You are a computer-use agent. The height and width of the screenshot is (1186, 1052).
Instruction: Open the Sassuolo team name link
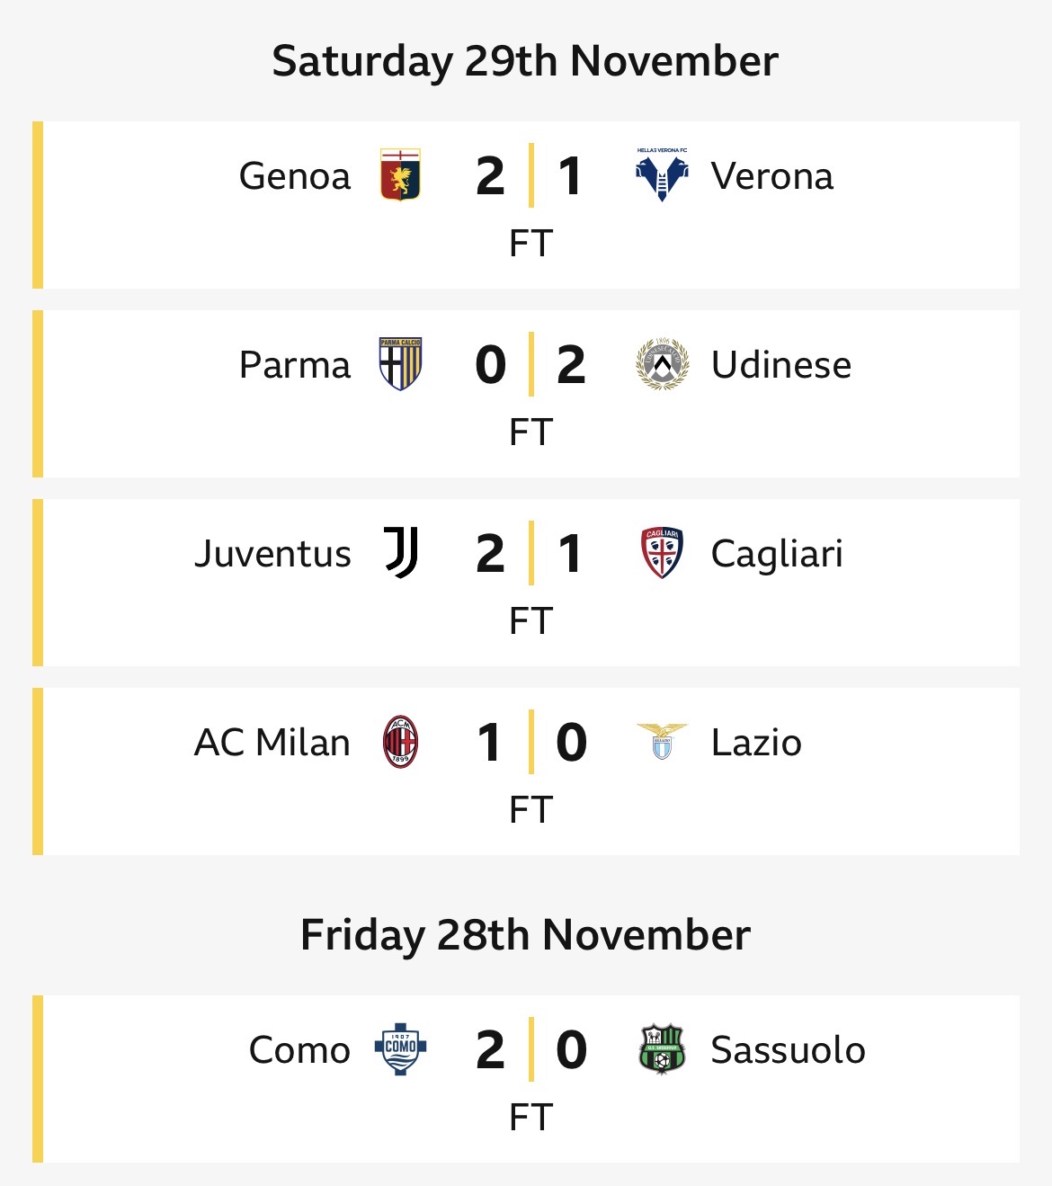coord(788,1050)
